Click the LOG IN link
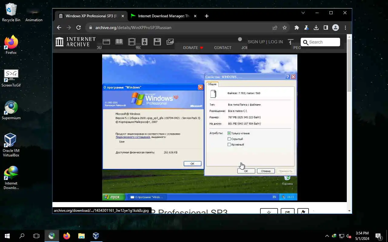This screenshot has height=242, width=388. point(276,42)
